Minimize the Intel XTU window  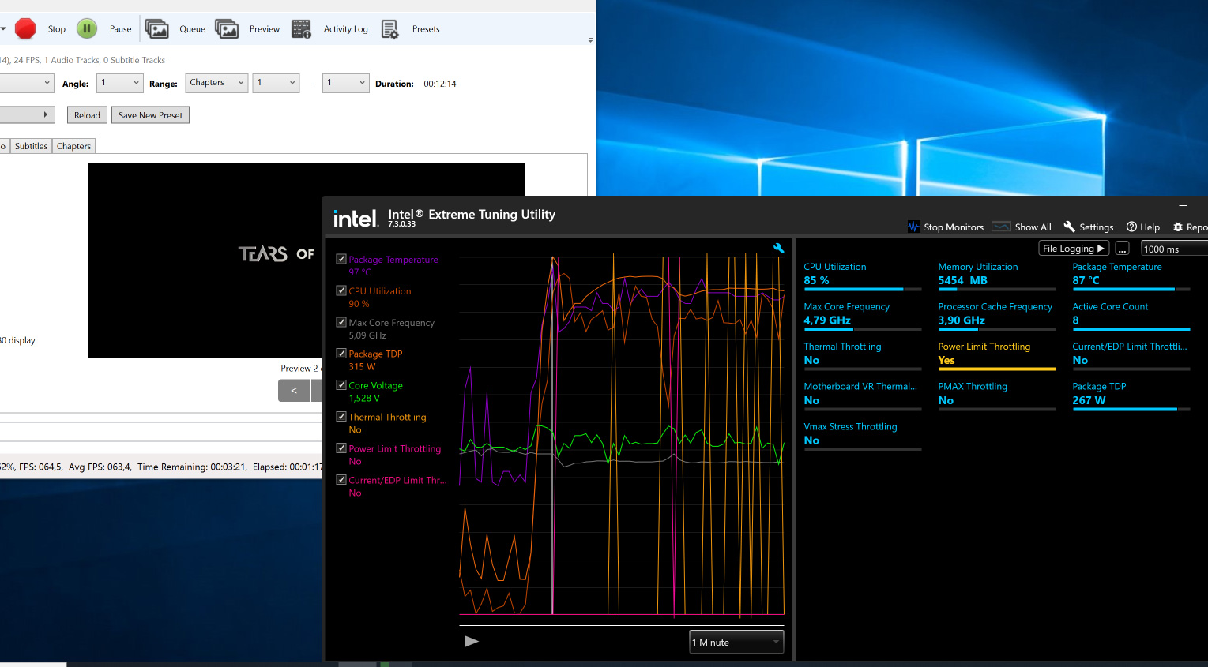1183,205
